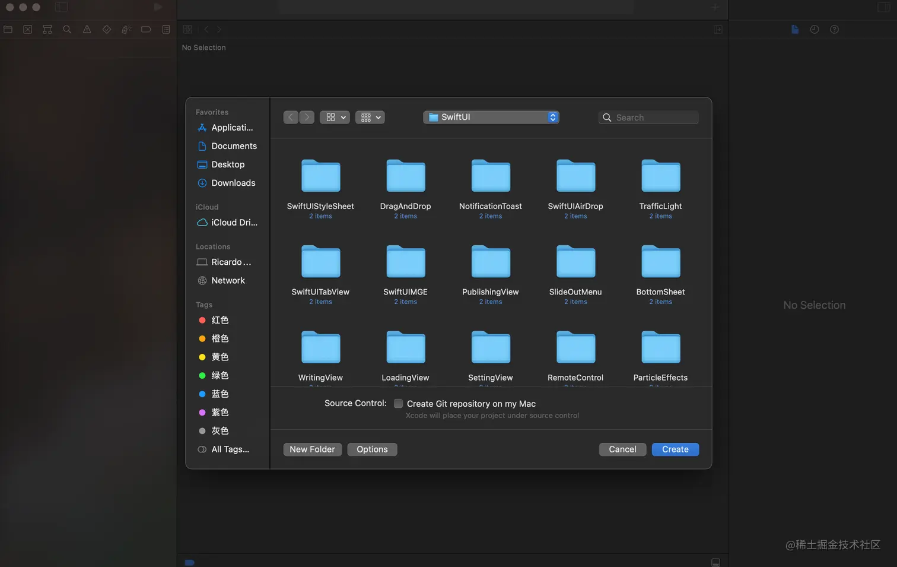Show the Quick Help inspector icon

click(834, 29)
